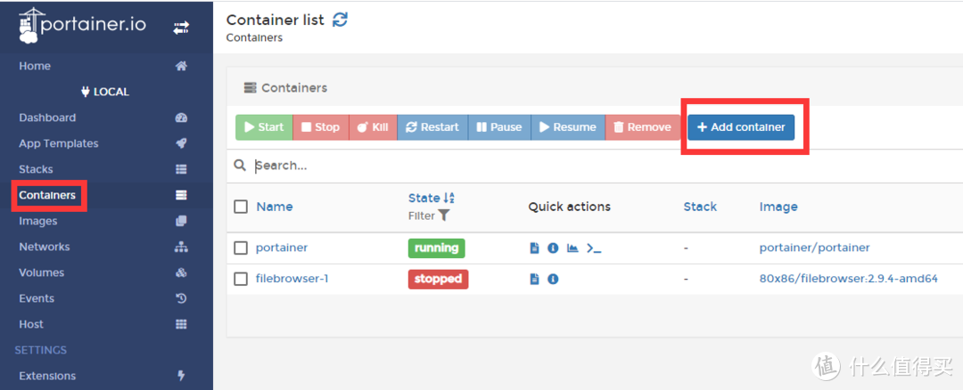Screen dimensions: 963x390
Task: Go to App Templates in sidebar
Action: coord(58,143)
